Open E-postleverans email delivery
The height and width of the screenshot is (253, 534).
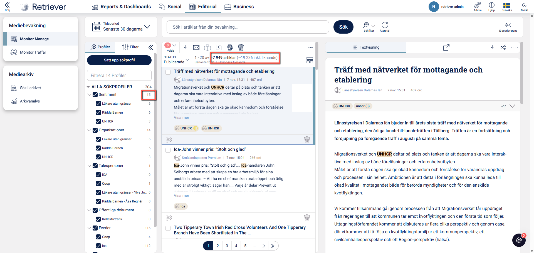(x=508, y=27)
